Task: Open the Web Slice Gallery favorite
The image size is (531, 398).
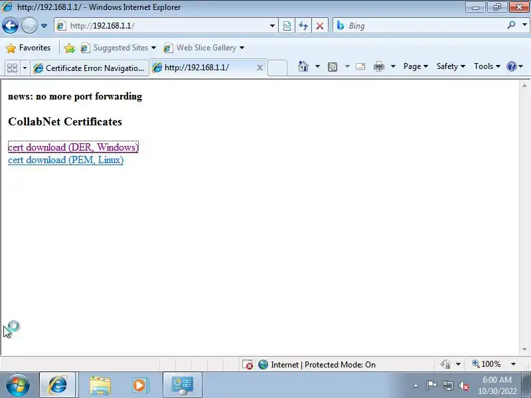Action: (204, 48)
